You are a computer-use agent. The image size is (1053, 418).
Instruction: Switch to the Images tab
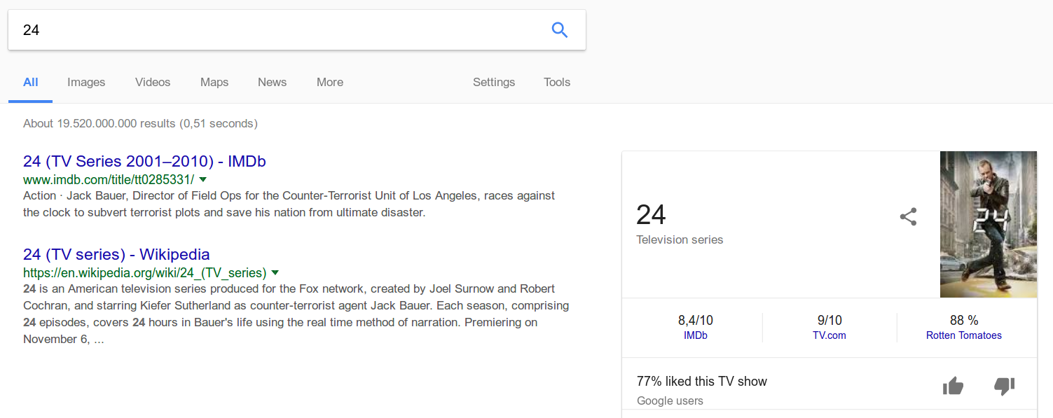point(86,82)
